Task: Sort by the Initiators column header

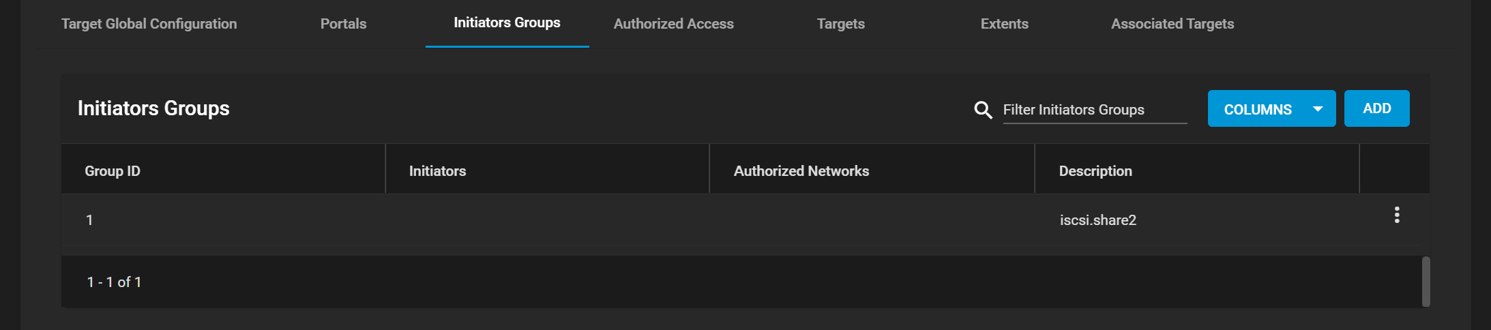Action: 437,171
